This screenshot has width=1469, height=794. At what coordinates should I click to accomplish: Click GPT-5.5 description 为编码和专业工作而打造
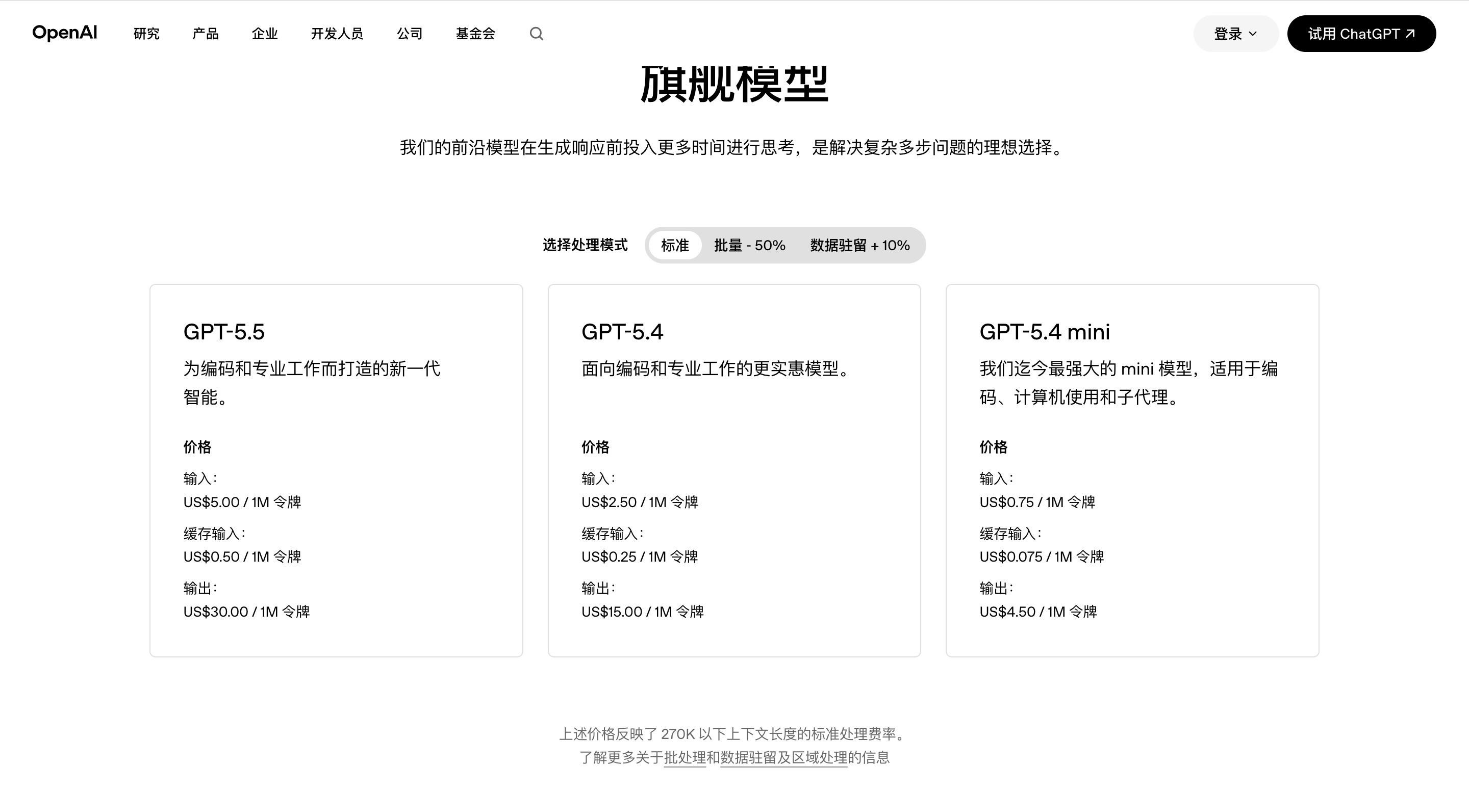[312, 382]
